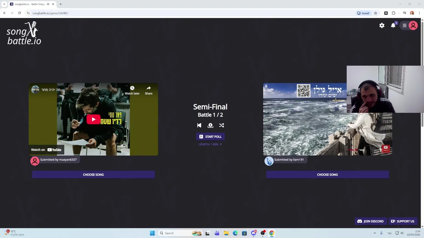Screen dimensions: 424x238
Task: Click the address bar URL
Action: [x=50, y=13]
